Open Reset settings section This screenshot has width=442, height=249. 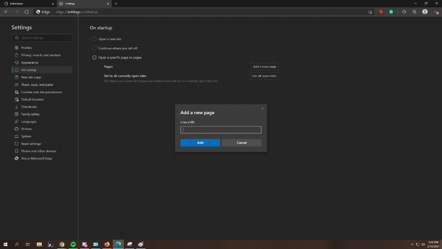click(42, 144)
